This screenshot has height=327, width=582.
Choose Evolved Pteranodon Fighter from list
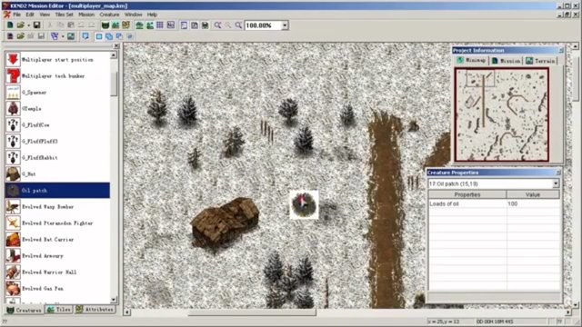pyautogui.click(x=57, y=223)
